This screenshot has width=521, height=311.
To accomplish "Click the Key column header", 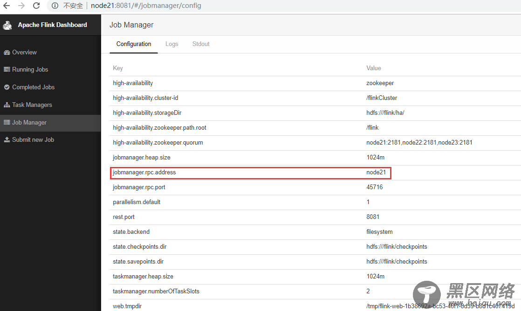I will [117, 68].
